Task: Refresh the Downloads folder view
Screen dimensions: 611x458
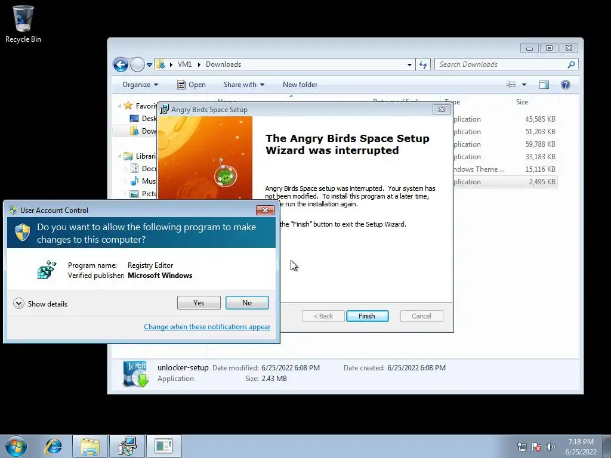Action: click(423, 64)
